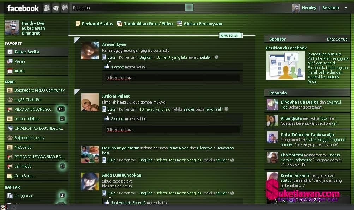Screen dimensions: 354x210
Task: Click the thumbs-up icon on Aroem Eyex's likes
Action: (x=107, y=67)
